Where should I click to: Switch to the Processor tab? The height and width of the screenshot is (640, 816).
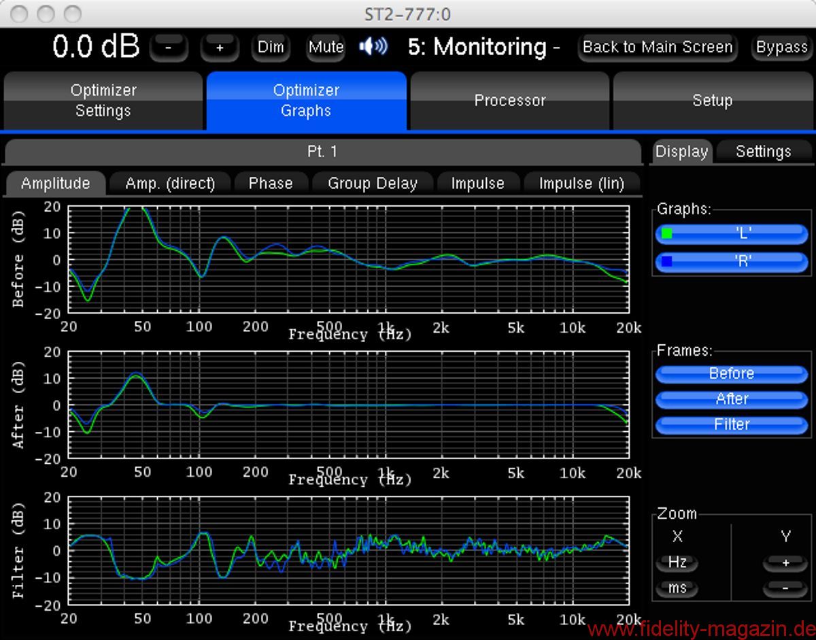click(509, 101)
